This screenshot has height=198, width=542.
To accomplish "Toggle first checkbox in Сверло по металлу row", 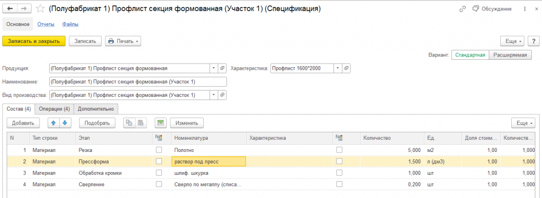I will (x=159, y=185).
